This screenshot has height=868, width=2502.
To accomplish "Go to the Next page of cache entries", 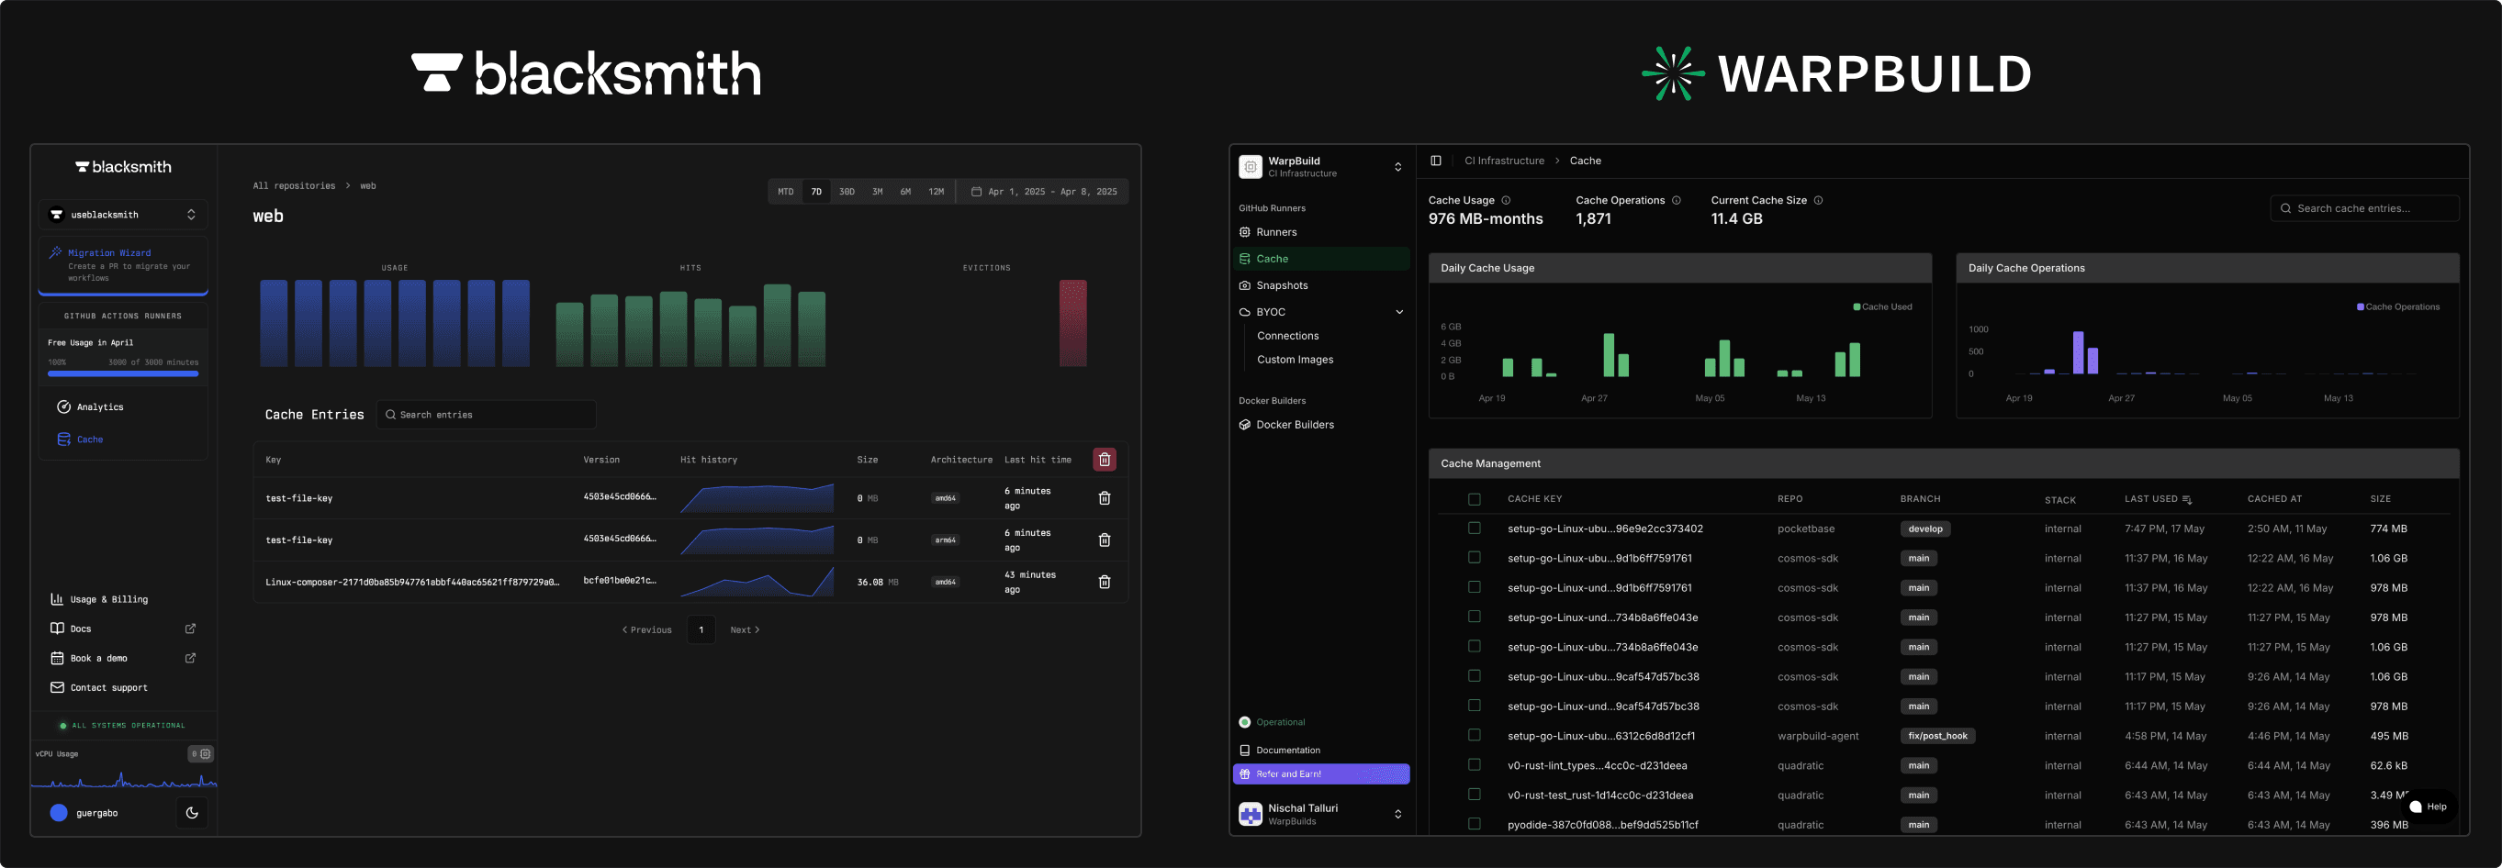I will pos(744,630).
